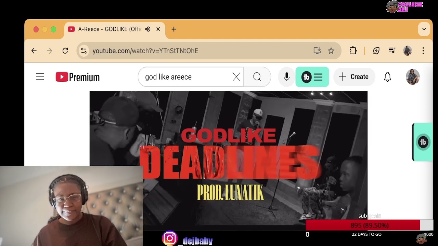Clear the YouTube search text
The image size is (438, 246).
(x=236, y=77)
